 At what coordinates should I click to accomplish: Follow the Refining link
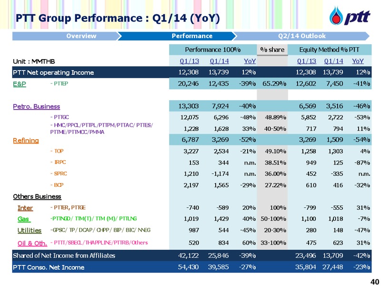click(26, 141)
